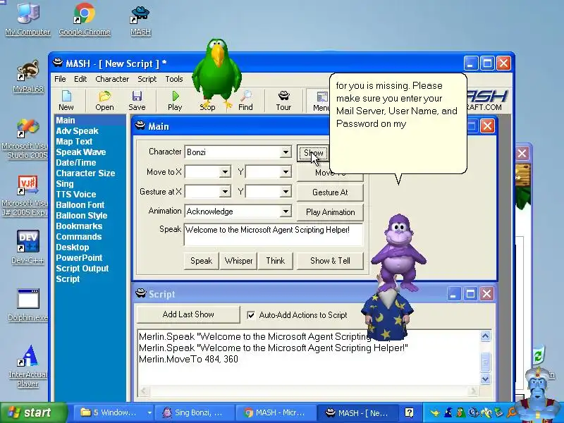
Task: Click inside the Speak text field
Action: tap(274, 235)
